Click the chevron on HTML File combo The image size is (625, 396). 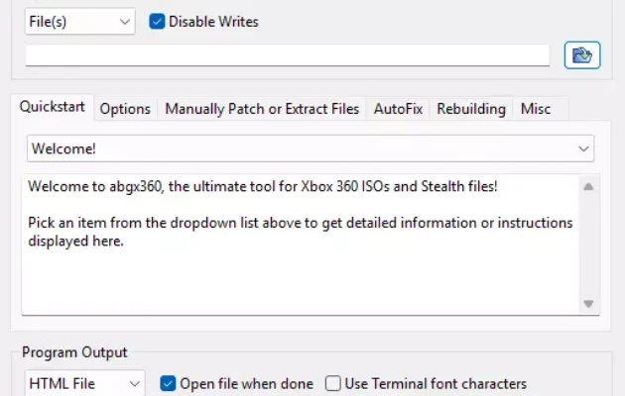[135, 384]
